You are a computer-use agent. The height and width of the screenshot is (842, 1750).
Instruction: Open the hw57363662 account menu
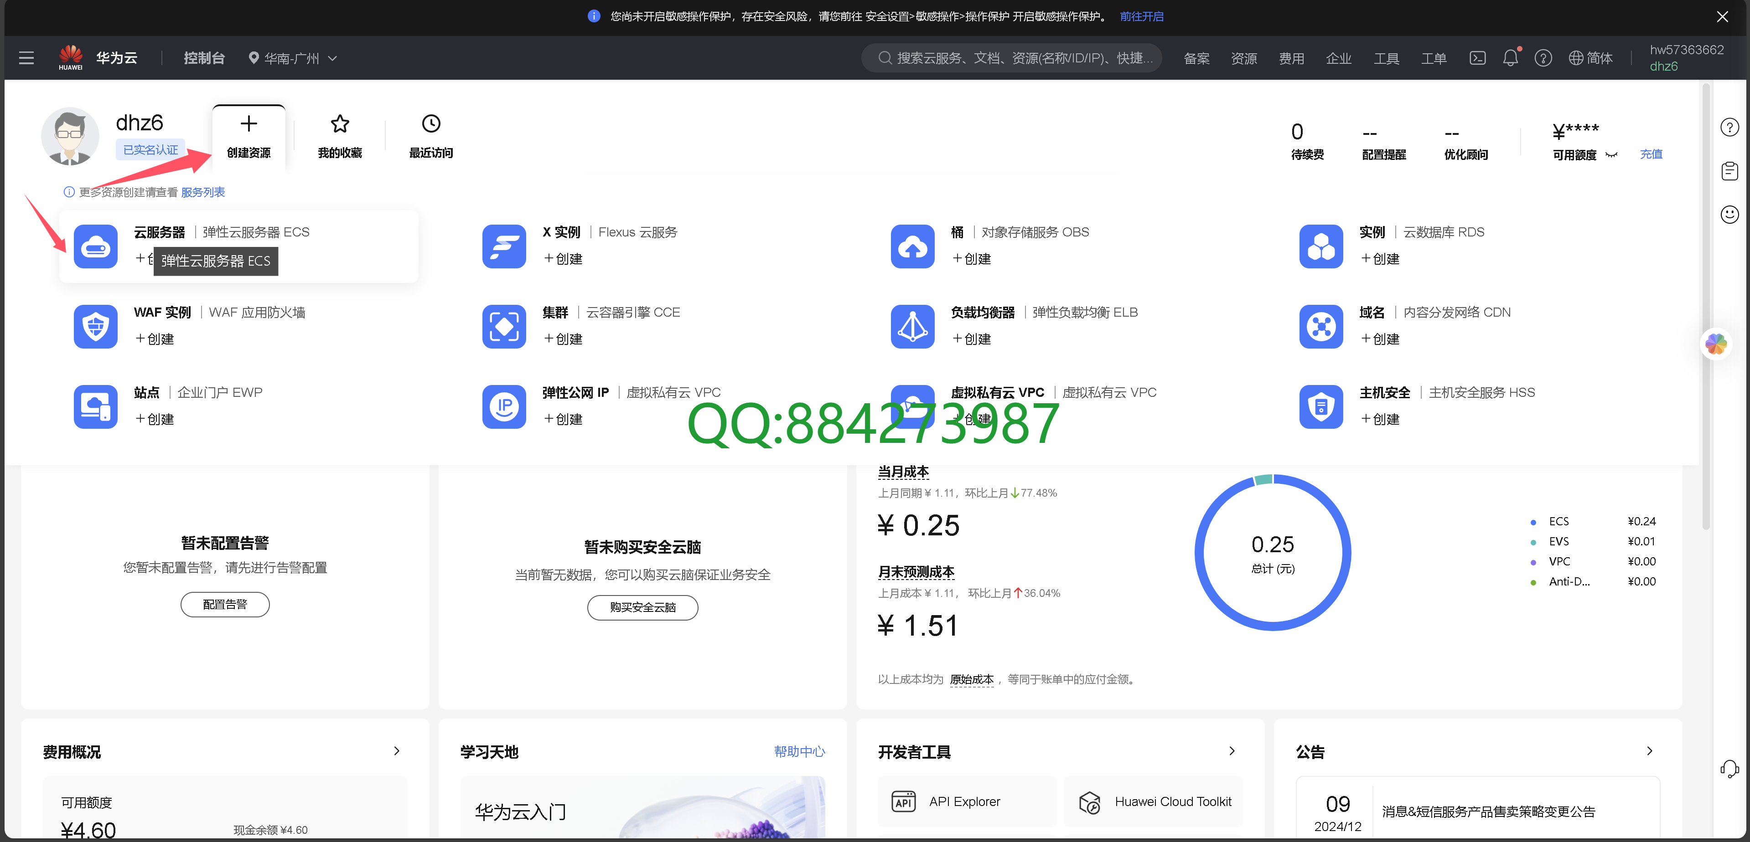coord(1686,58)
